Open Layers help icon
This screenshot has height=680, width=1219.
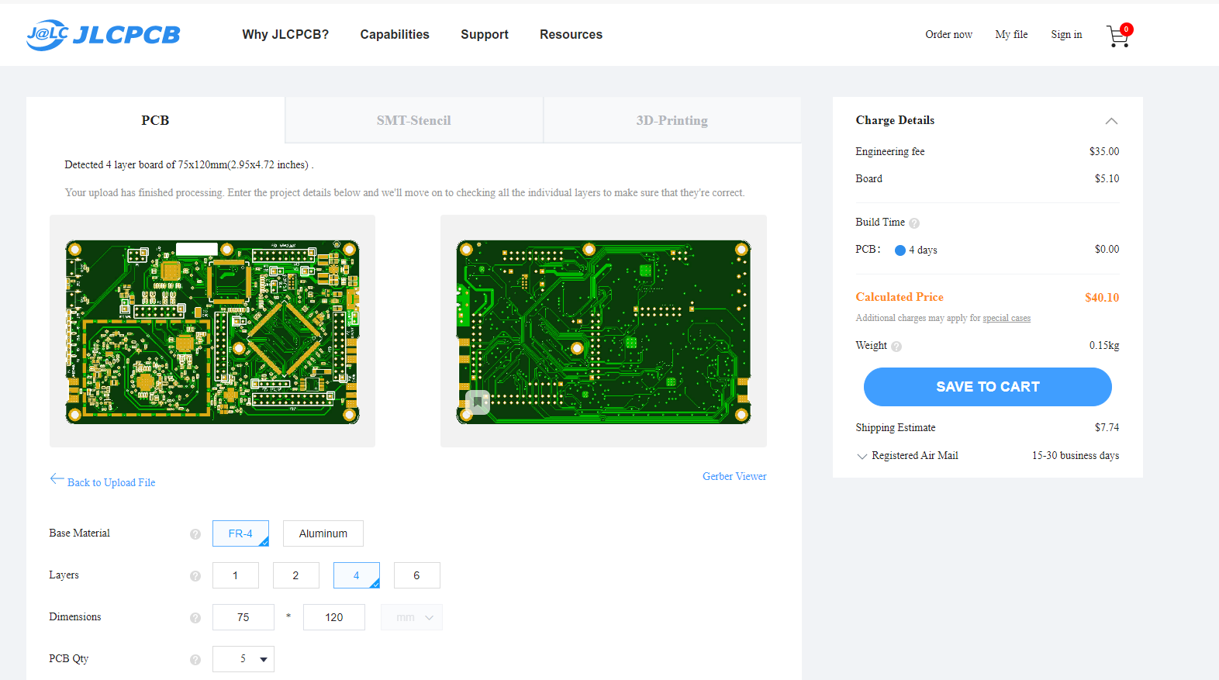[195, 576]
